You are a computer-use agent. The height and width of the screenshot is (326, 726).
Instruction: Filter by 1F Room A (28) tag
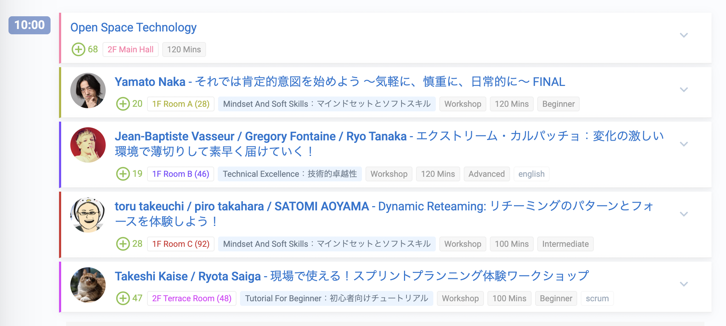pyautogui.click(x=181, y=104)
